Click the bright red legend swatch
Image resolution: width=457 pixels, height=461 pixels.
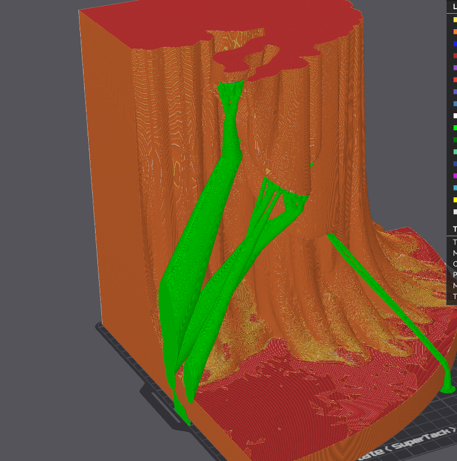click(455, 80)
